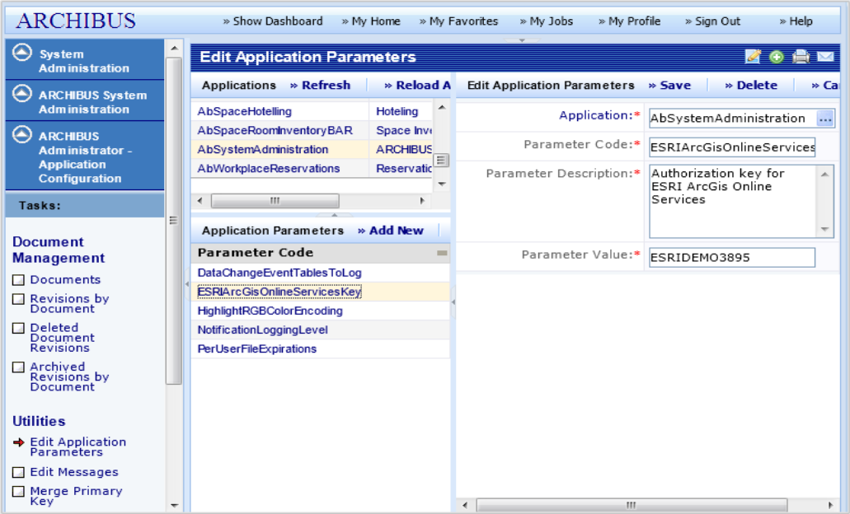
Task: Click circle arrow icon beside ARCHIBUS Administrator - Application Configuration
Action: tap(22, 133)
